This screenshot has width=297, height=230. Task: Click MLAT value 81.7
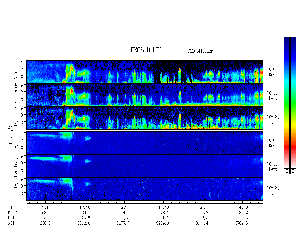(x=204, y=213)
